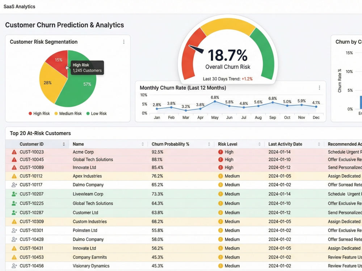Click High risk icon for Innovate Ltd 85.4%
Viewport: 362px width, 271px height.
pyautogui.click(x=220, y=168)
